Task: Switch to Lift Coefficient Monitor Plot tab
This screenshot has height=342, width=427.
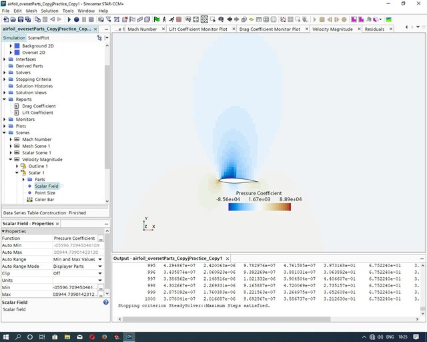Action: [198, 29]
